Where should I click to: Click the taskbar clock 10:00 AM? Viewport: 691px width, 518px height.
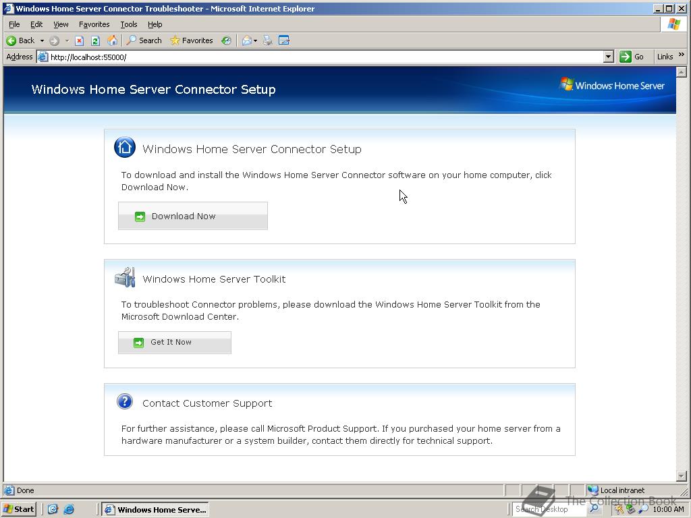point(668,509)
